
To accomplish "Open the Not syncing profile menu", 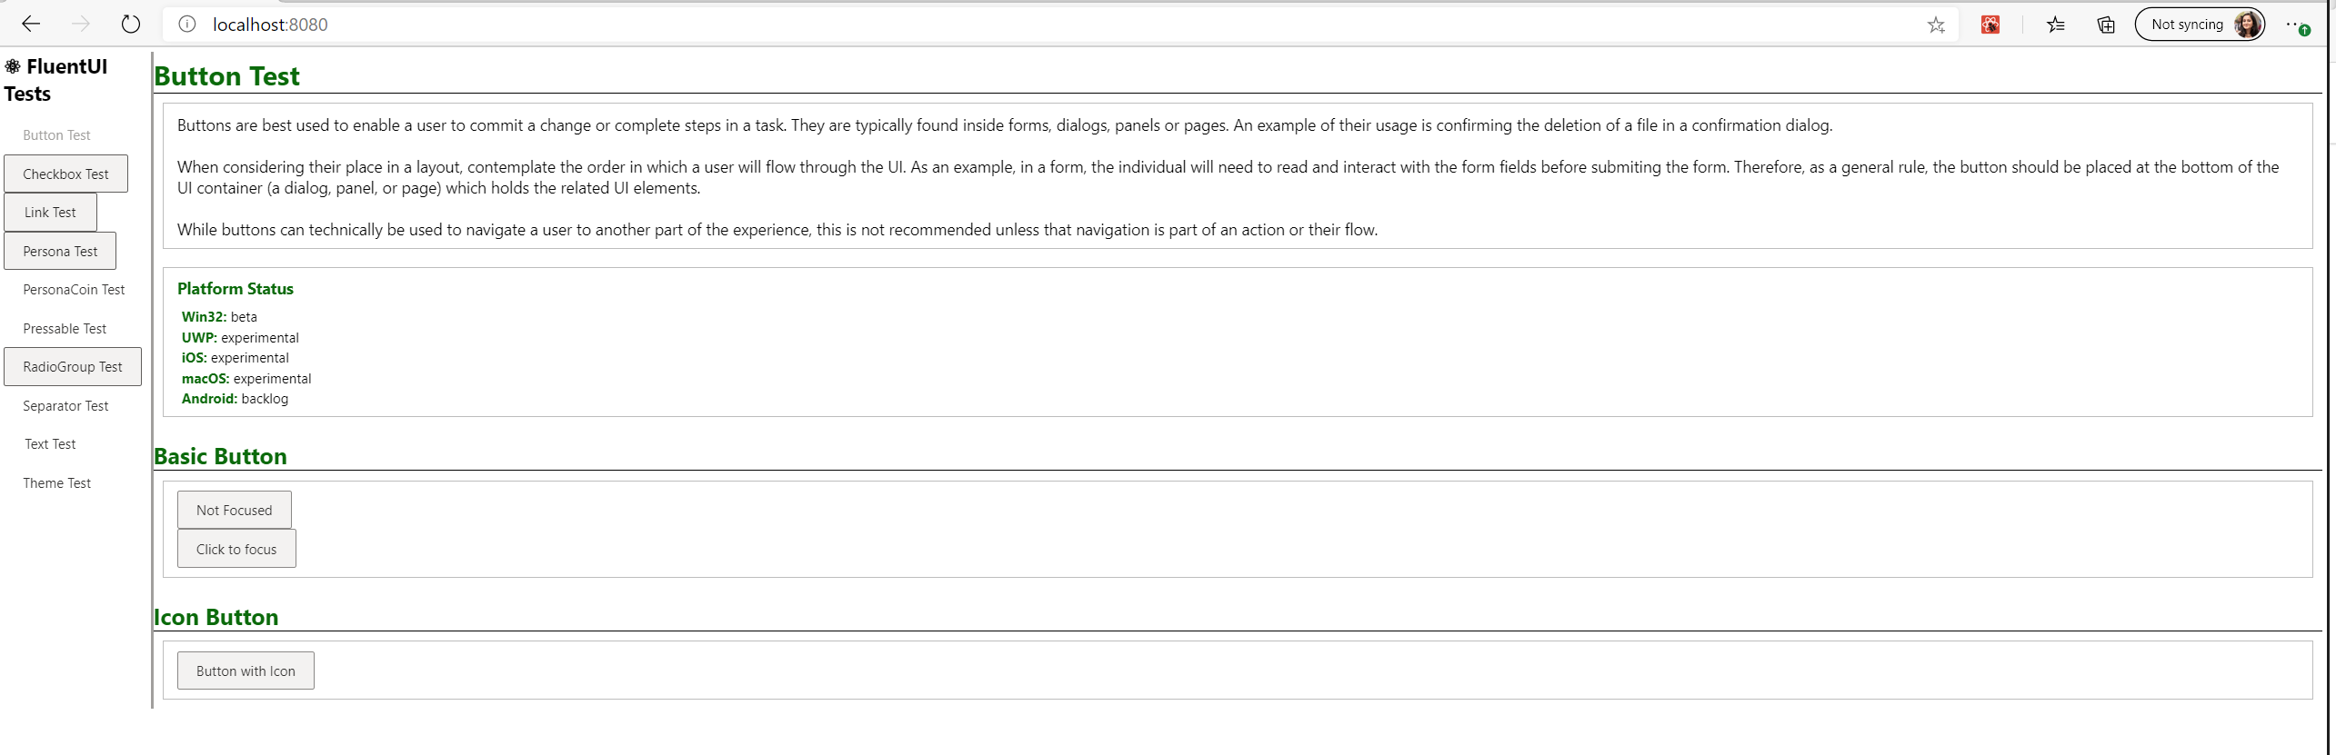I will click(2201, 25).
